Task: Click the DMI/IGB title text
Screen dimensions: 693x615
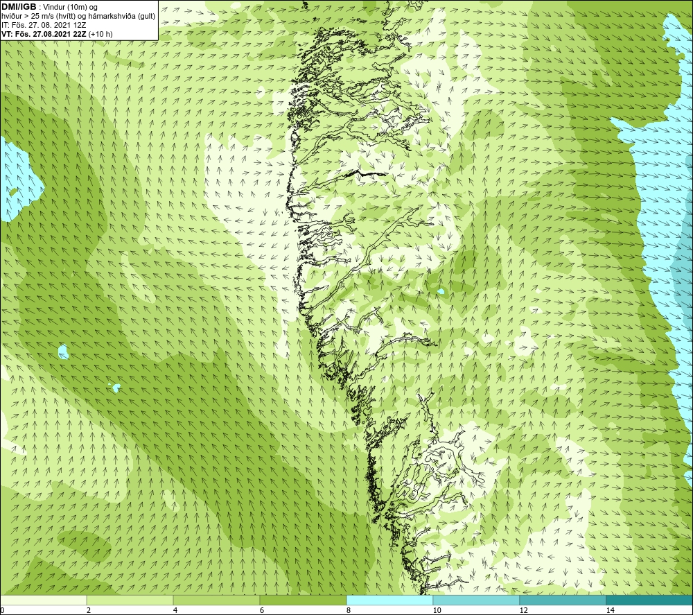Action: [19, 7]
